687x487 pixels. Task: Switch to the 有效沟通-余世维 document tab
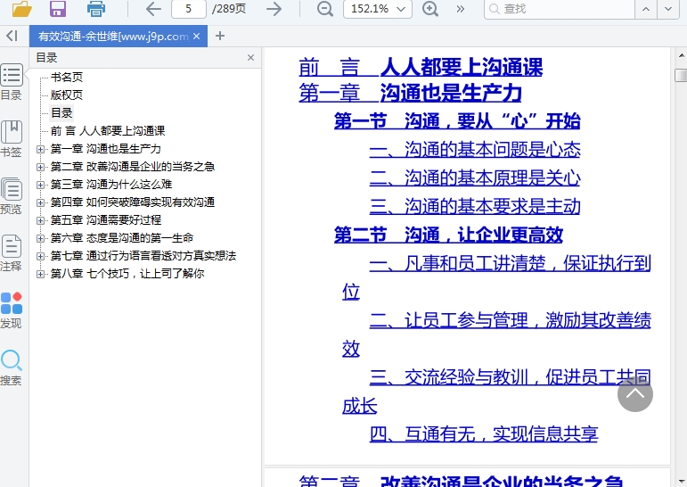[x=112, y=37]
